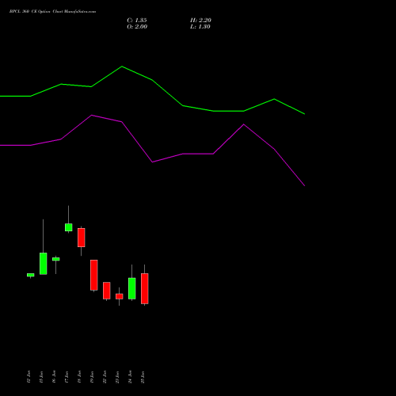Viewport: 396px width, 396px height.
Task: Click the smallest red candle near chart bottom
Action: [120, 296]
